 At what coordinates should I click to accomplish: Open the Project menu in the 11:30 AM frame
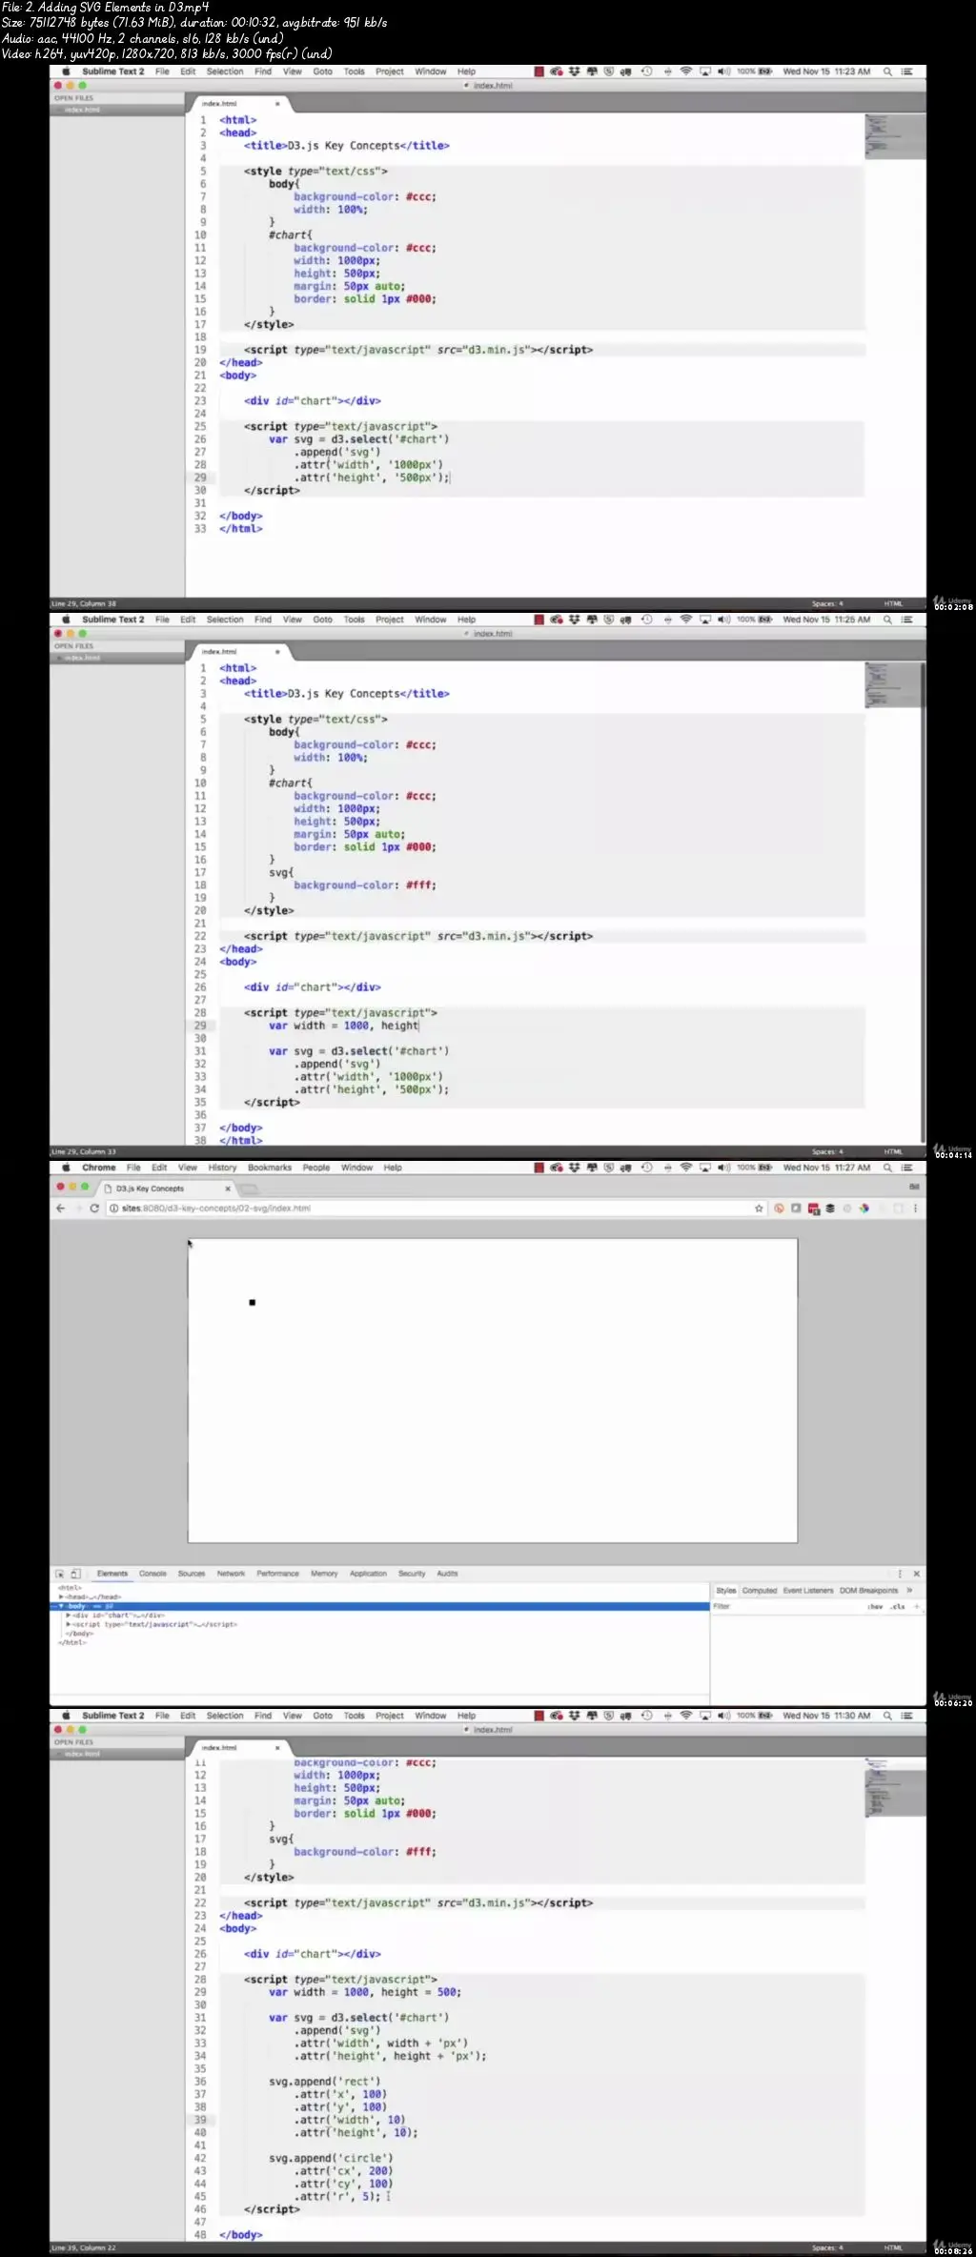pos(389,1716)
